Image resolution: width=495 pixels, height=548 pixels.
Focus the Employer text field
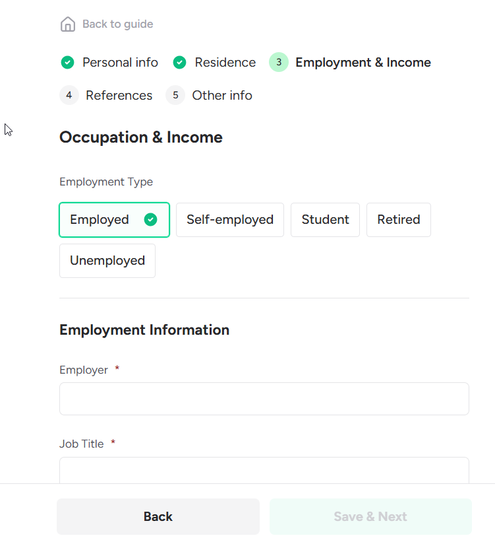pyautogui.click(x=264, y=399)
